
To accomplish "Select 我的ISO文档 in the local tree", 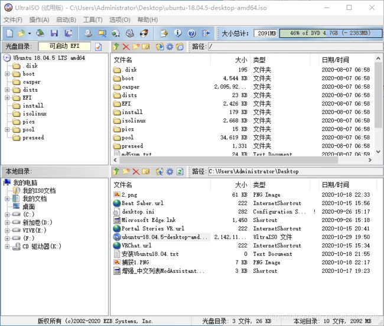I will coord(39,191).
